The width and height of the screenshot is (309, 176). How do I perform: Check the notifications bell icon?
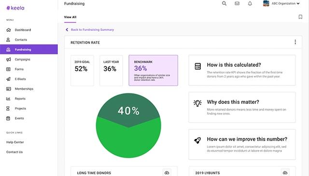[250, 3]
